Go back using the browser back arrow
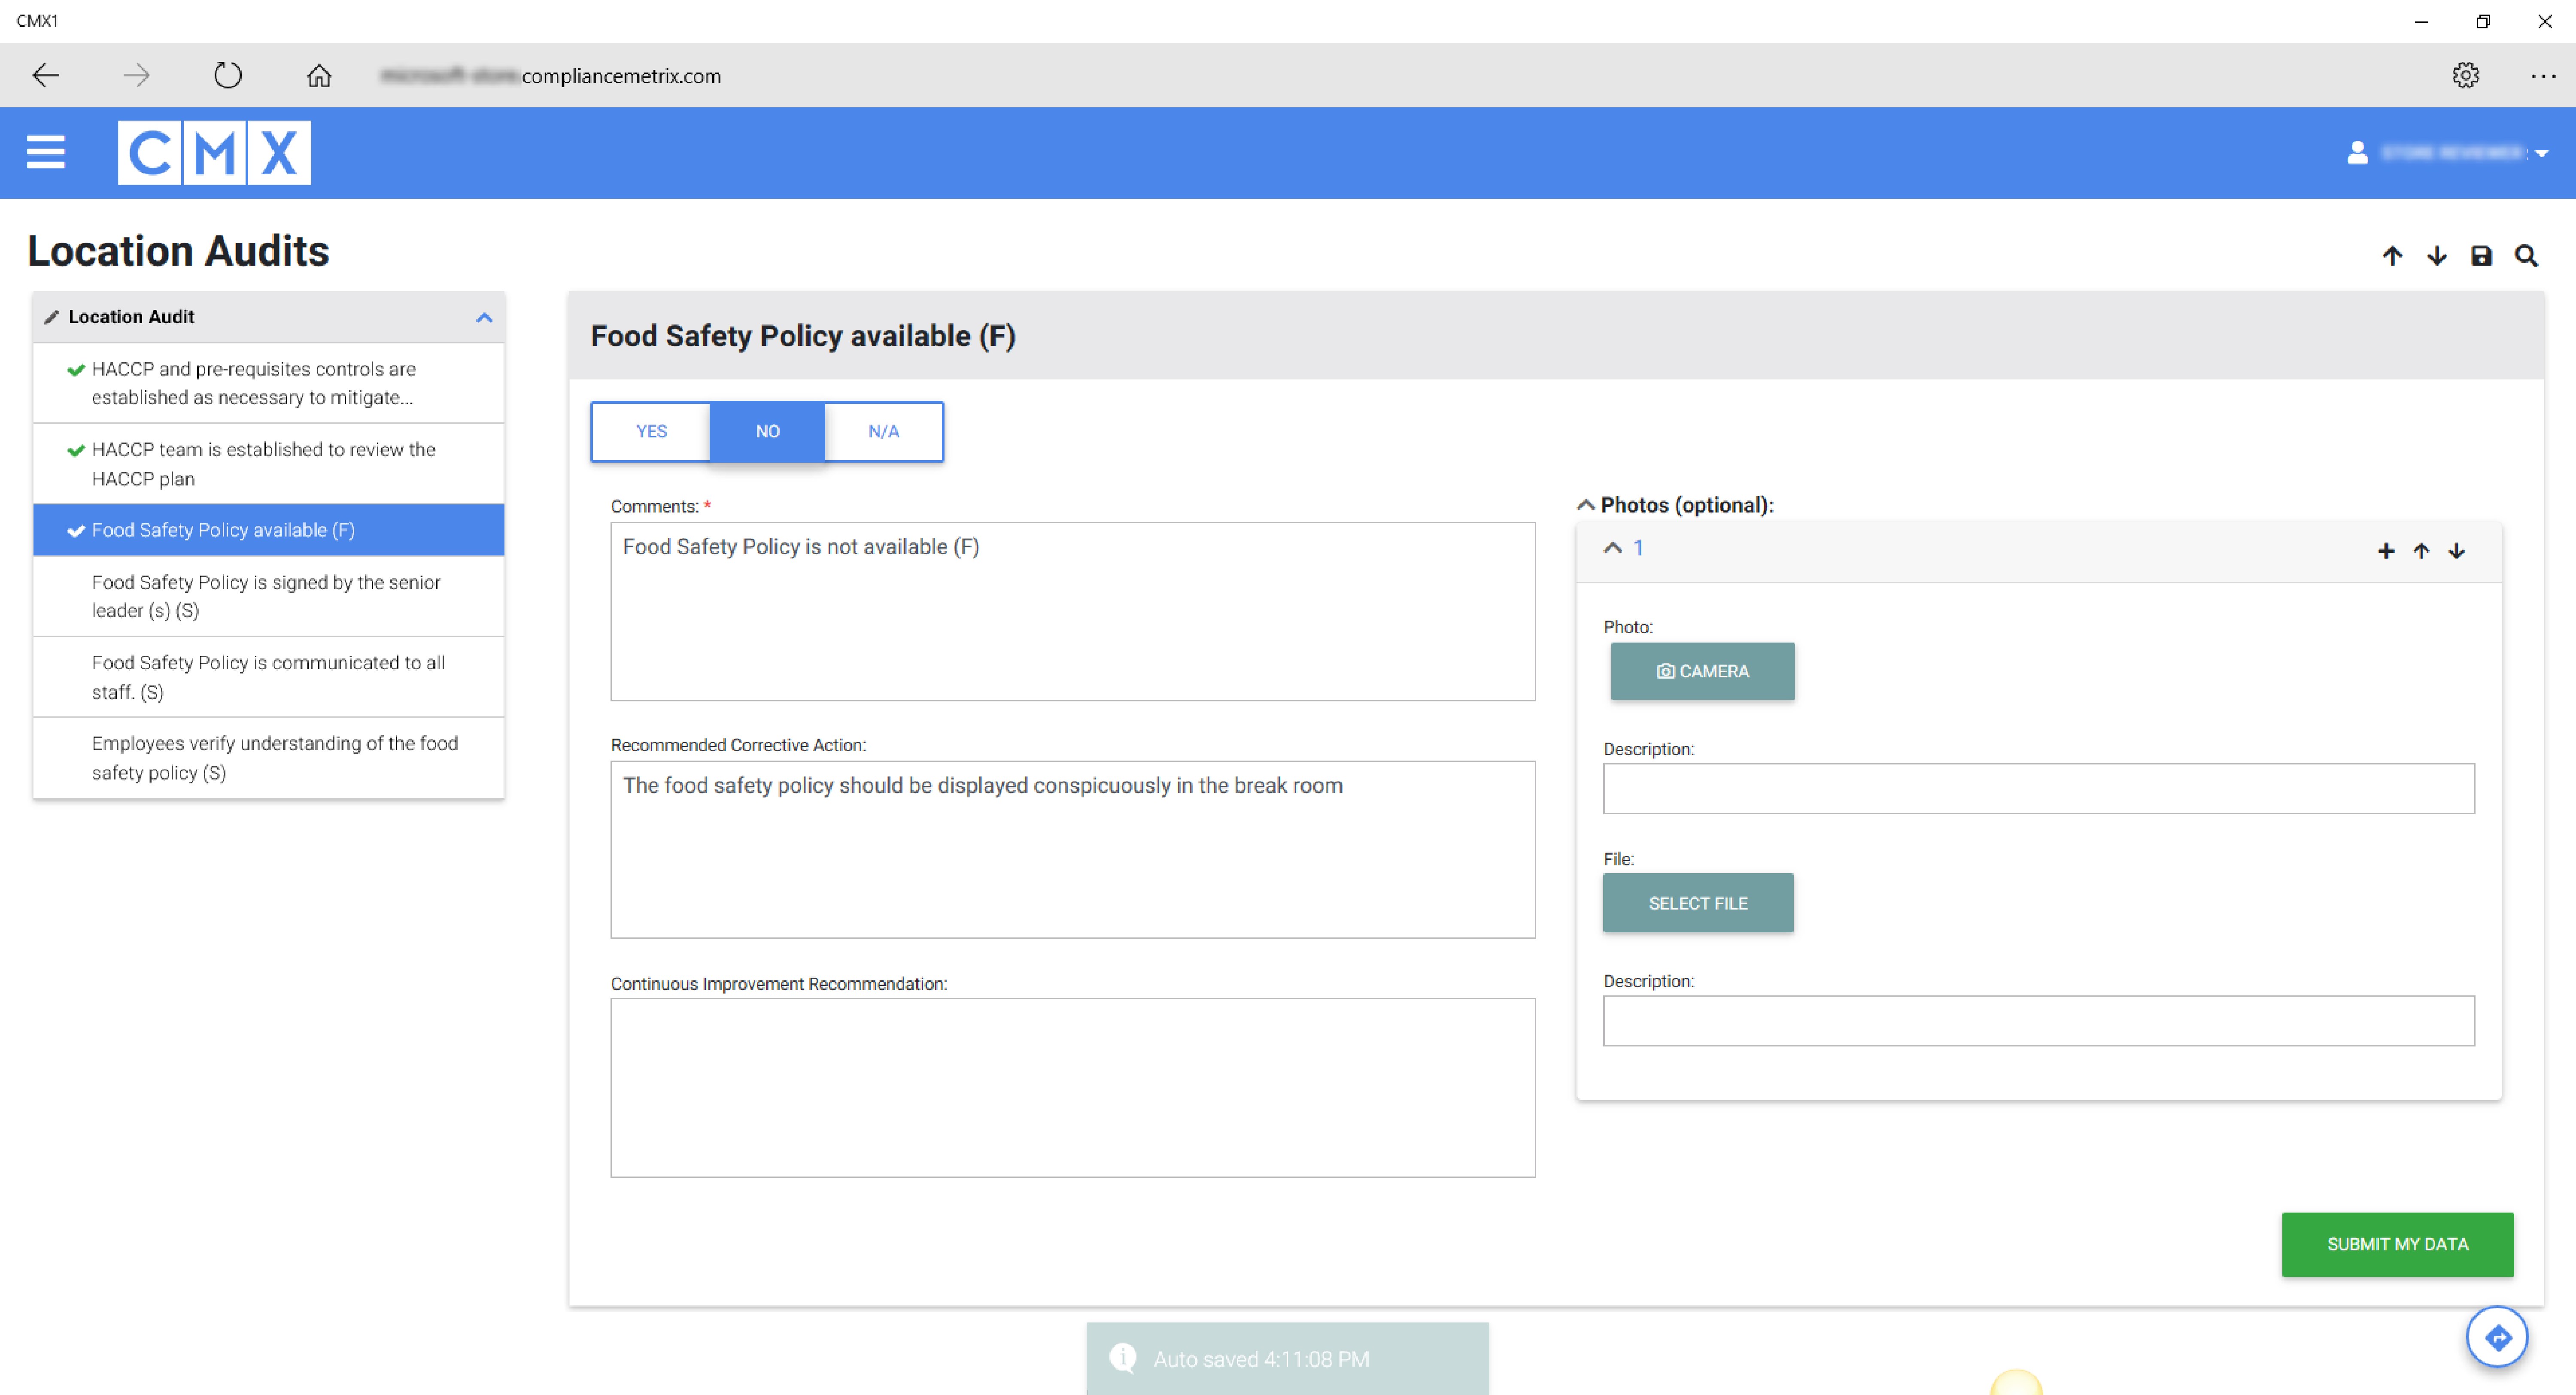The image size is (2576, 1395). click(46, 75)
